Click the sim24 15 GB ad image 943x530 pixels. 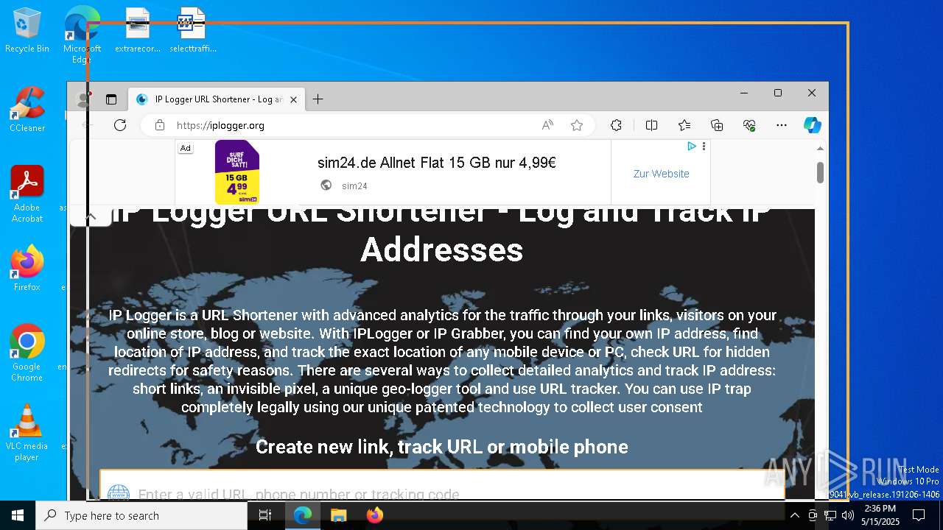click(237, 172)
